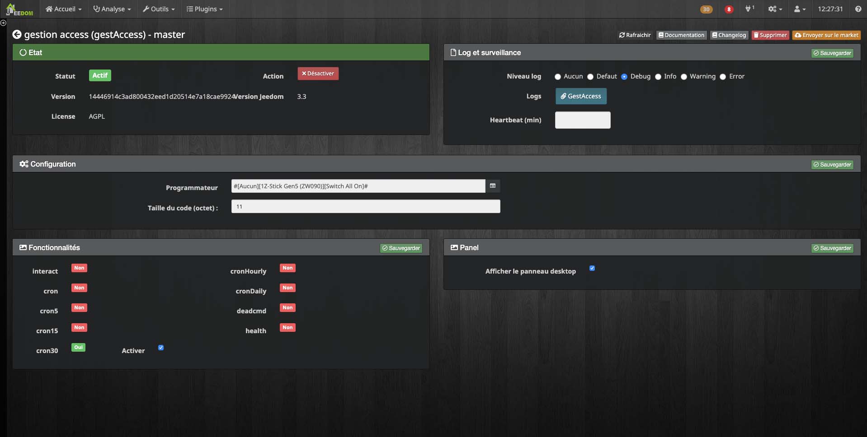Screen dimensions: 867x437
Task: Click the AGPL license value
Action: click(97, 116)
